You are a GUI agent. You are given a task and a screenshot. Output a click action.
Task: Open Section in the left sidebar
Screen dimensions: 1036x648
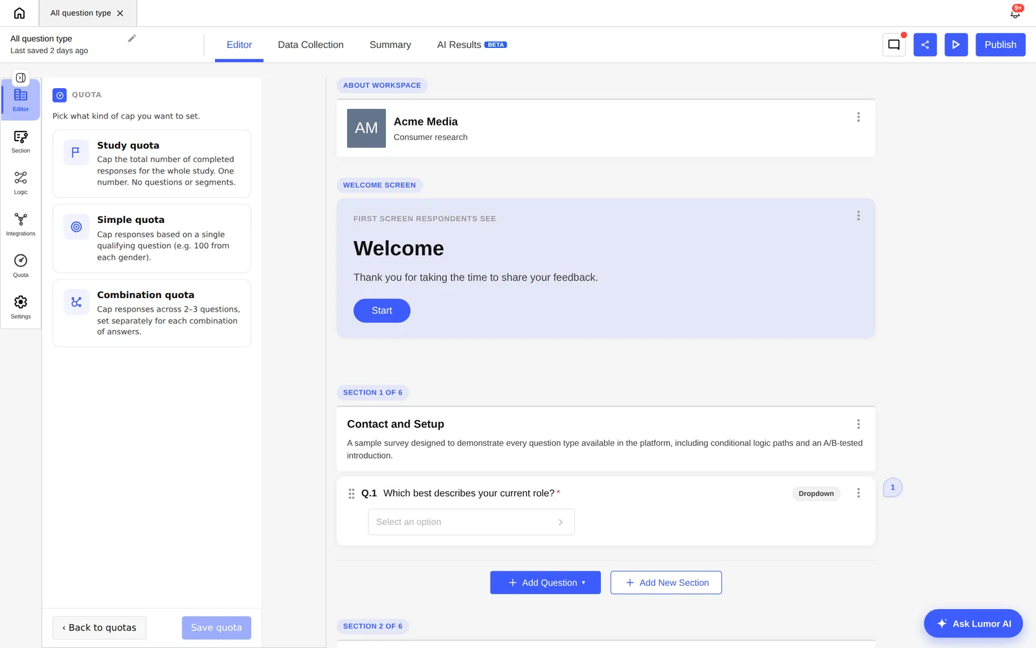click(21, 141)
